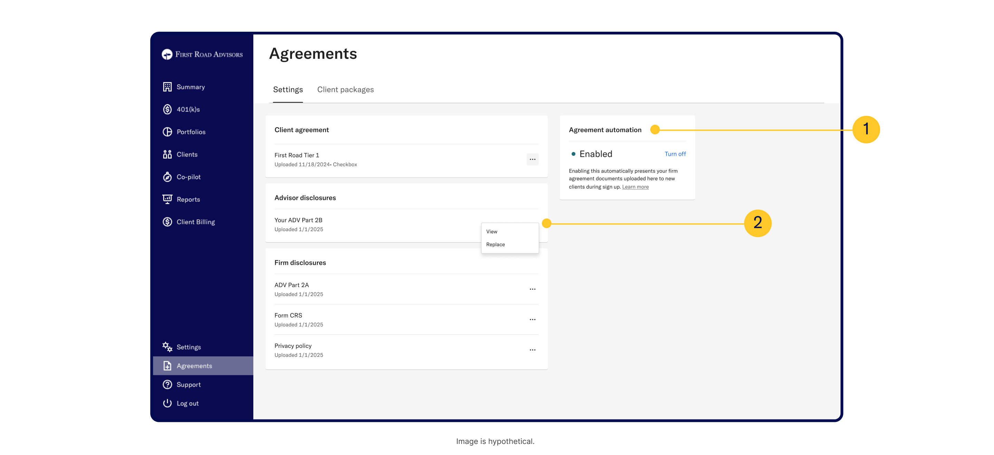Image resolution: width=994 pixels, height=455 pixels.
Task: Click the 'Agreements' page title
Action: coord(313,53)
